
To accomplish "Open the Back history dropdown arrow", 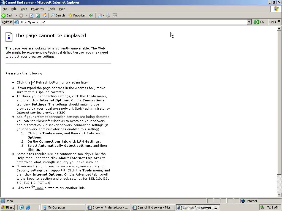I will tap(16, 15).
